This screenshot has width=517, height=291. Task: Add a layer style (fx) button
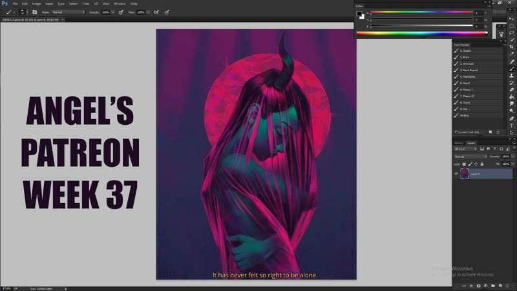pyautogui.click(x=471, y=286)
